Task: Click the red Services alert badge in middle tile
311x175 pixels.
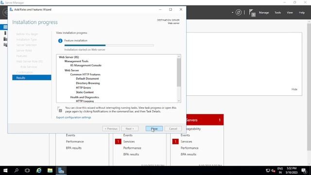Action: (x=118, y=141)
